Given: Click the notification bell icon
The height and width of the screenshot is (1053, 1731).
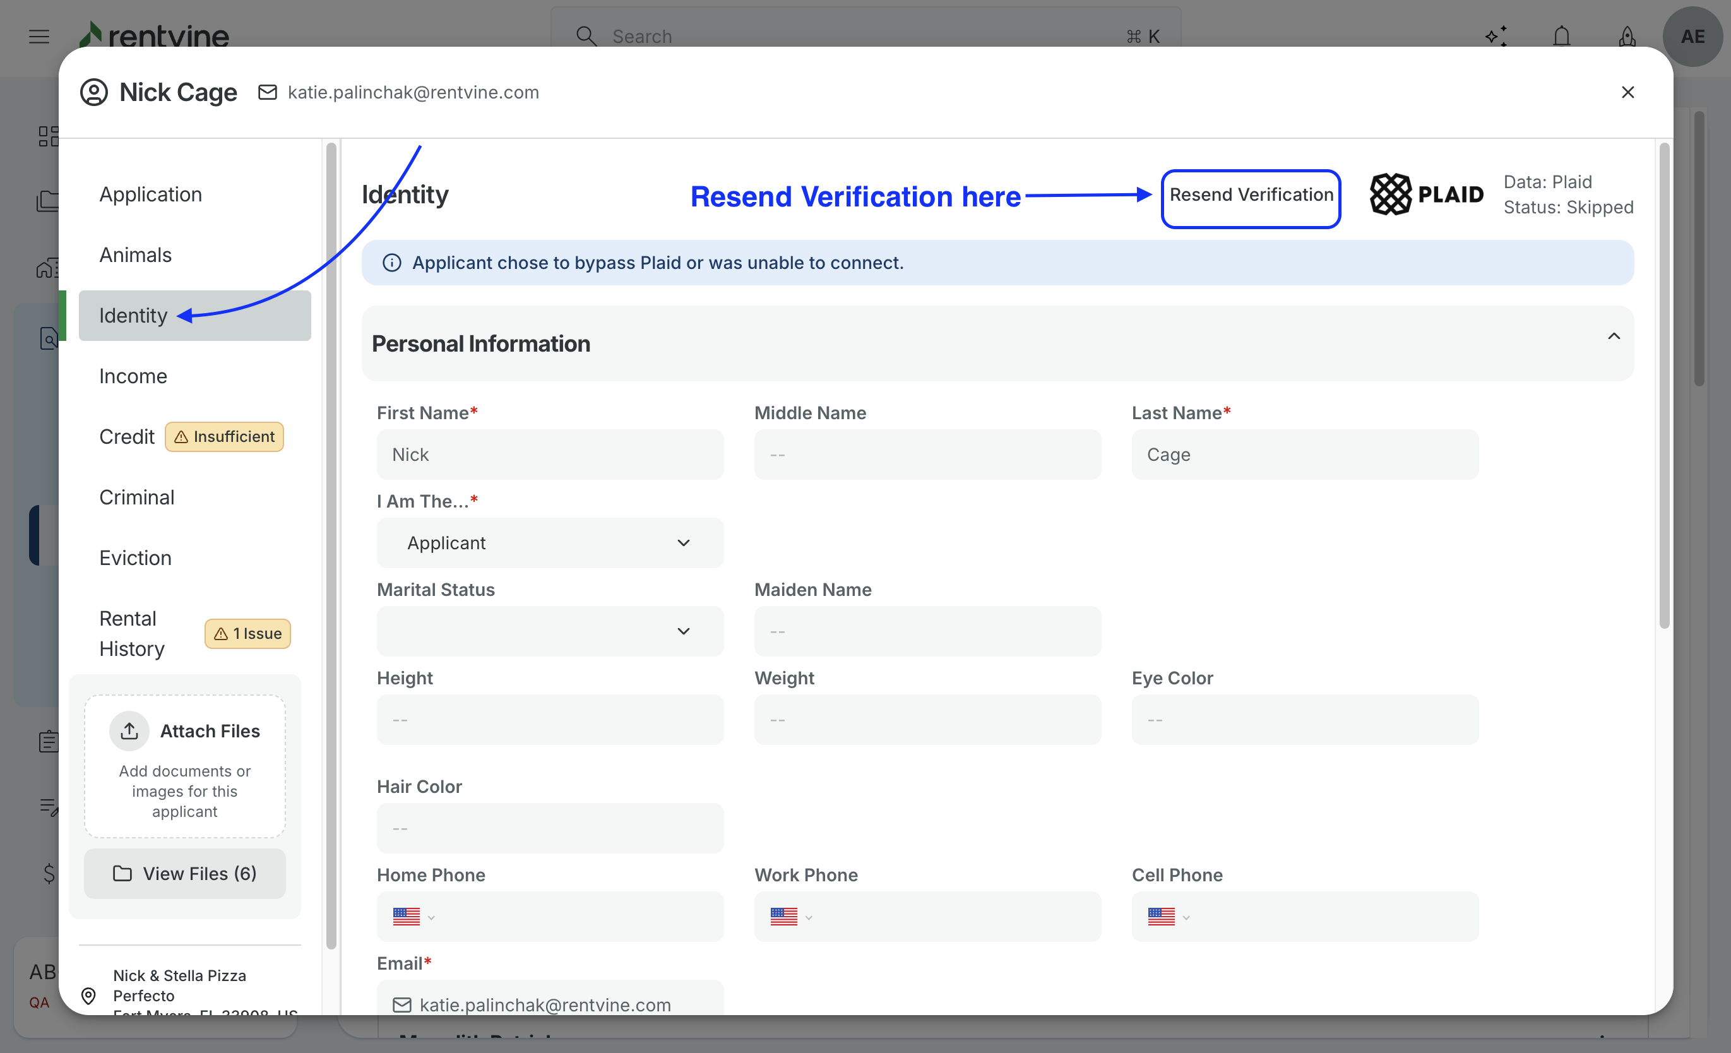Looking at the screenshot, I should pyautogui.click(x=1561, y=36).
